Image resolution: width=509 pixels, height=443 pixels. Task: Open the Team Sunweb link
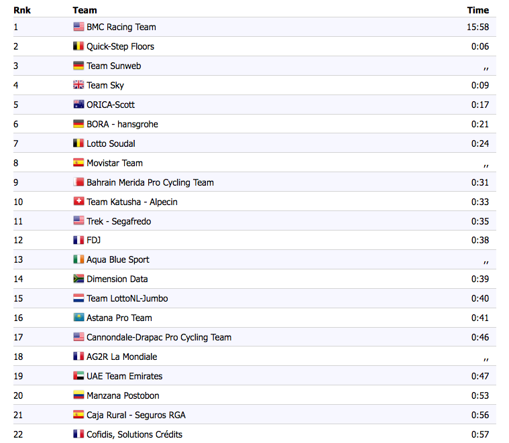tap(113, 66)
